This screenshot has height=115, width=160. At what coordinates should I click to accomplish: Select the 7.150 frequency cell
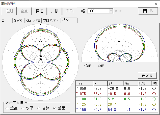[84, 110]
